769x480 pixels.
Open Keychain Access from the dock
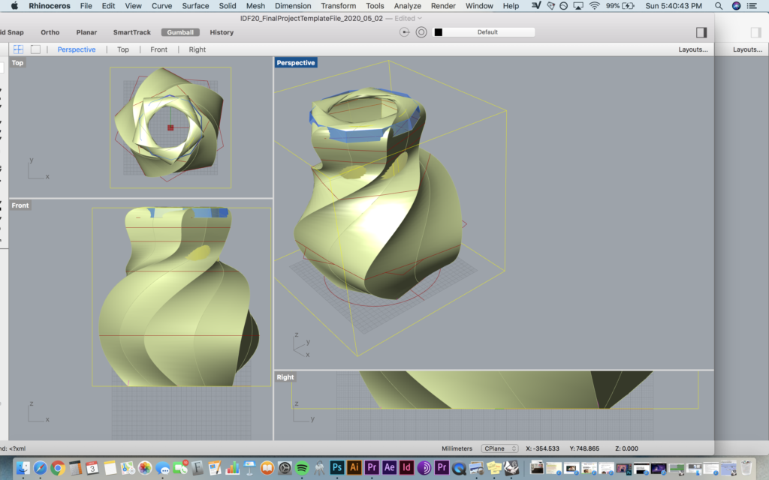coord(319,468)
